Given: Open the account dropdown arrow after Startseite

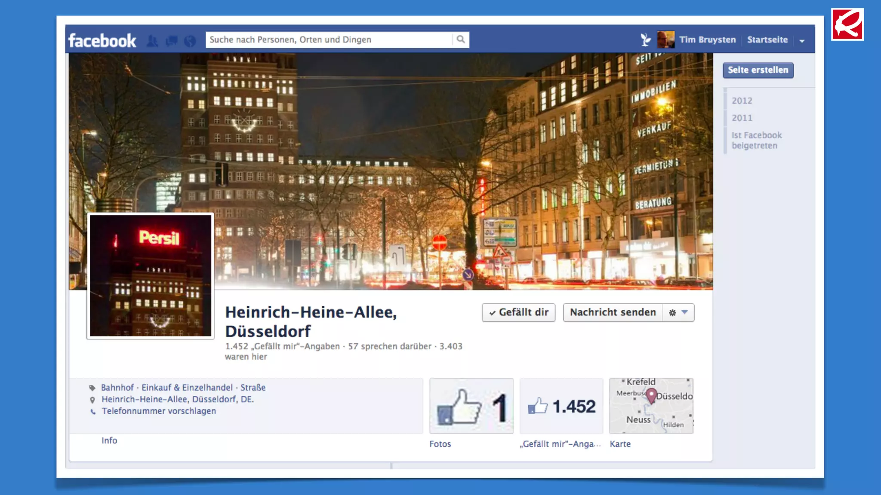Looking at the screenshot, I should (x=802, y=41).
